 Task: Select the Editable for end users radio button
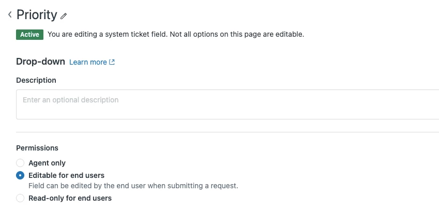[x=20, y=175]
